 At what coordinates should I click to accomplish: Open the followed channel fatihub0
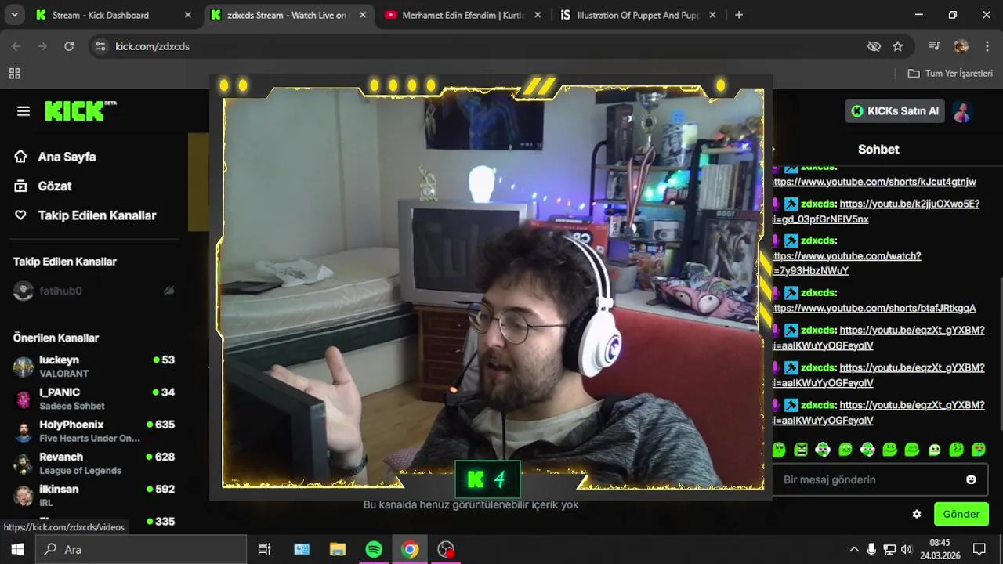point(60,291)
